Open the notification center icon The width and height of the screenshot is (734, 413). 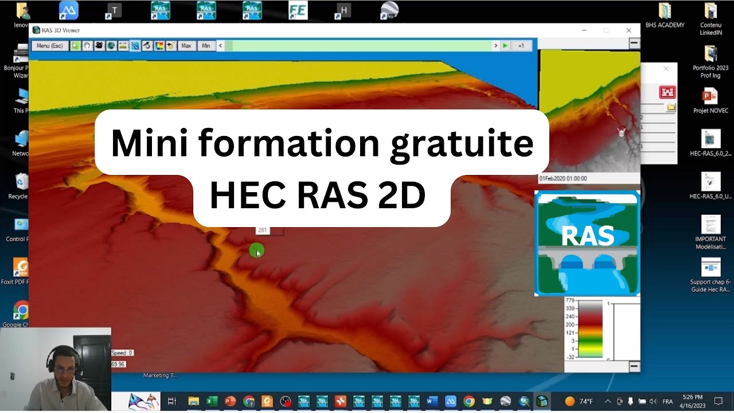tap(718, 402)
